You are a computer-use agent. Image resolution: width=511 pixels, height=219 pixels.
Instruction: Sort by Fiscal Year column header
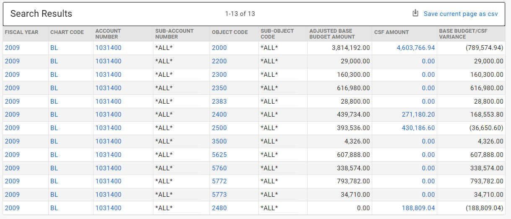click(x=21, y=32)
